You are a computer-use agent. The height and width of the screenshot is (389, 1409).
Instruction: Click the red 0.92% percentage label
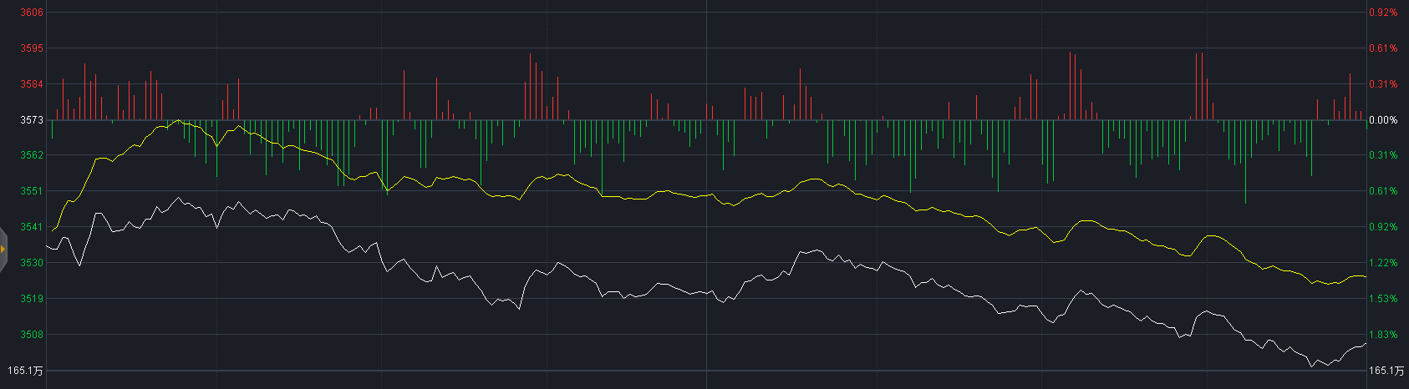point(1383,13)
